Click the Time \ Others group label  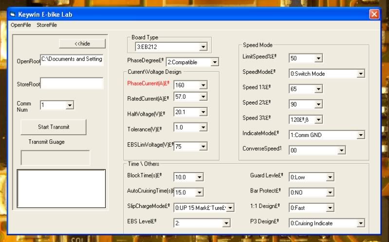coord(144,164)
